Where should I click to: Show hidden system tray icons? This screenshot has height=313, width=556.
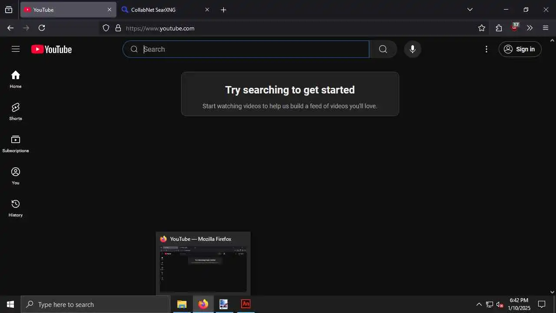point(479,304)
